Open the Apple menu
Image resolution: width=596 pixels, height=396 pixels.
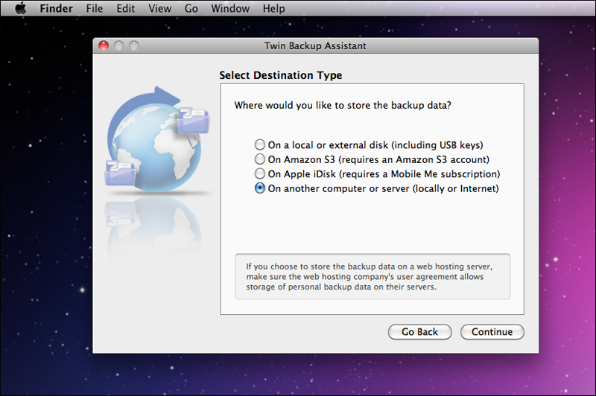coord(21,8)
